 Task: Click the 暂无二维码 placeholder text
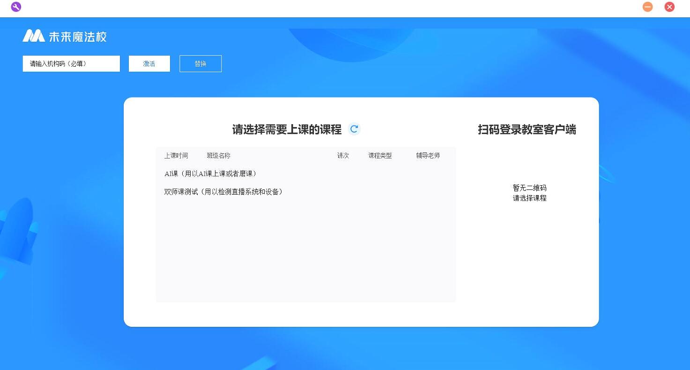pyautogui.click(x=529, y=188)
